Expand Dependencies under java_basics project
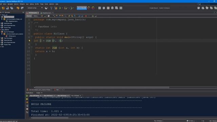The image size is (217, 122). point(0,40)
